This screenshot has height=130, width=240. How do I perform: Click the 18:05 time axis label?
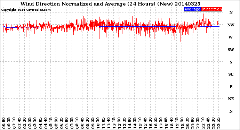pyautogui.click(x=166, y=123)
